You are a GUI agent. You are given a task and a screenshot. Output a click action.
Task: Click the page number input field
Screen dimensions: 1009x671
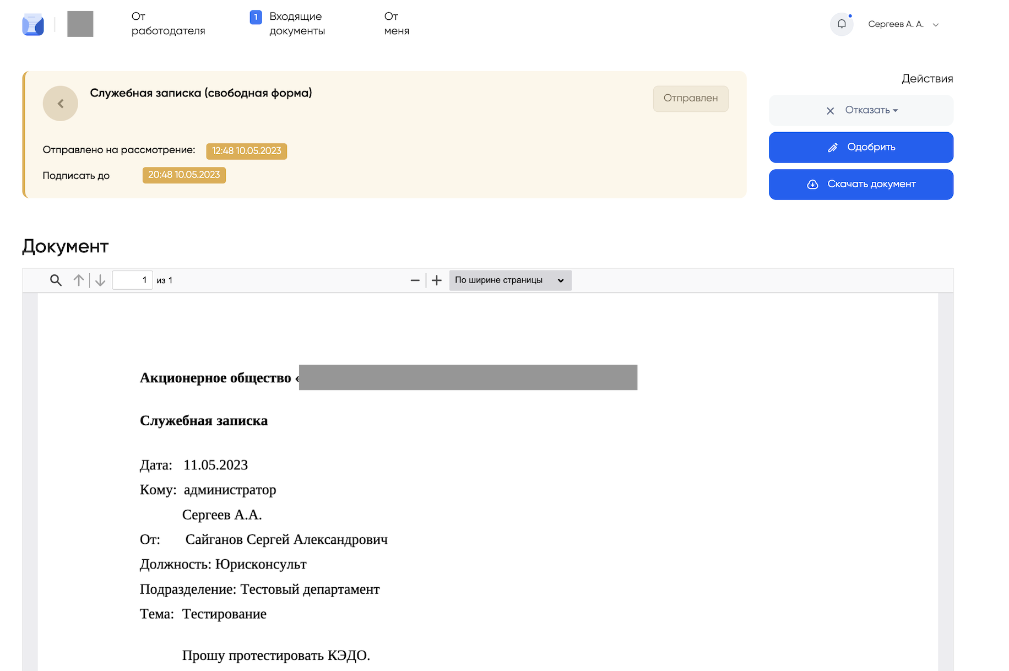pos(132,280)
